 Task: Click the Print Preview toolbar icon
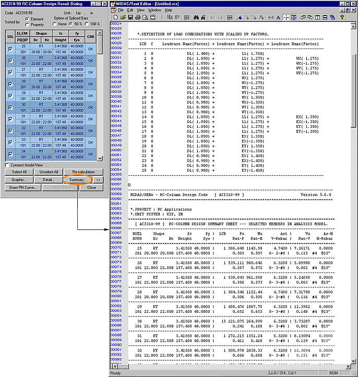pos(145,17)
